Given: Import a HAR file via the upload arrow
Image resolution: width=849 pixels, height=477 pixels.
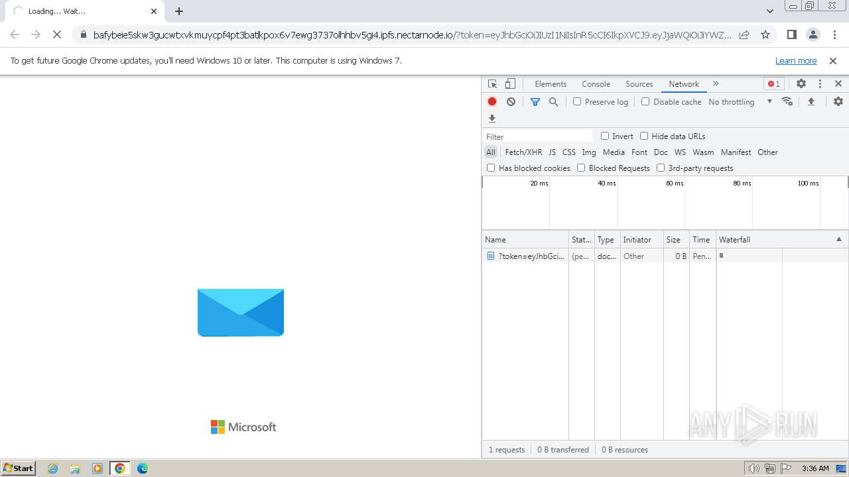Looking at the screenshot, I should point(811,101).
